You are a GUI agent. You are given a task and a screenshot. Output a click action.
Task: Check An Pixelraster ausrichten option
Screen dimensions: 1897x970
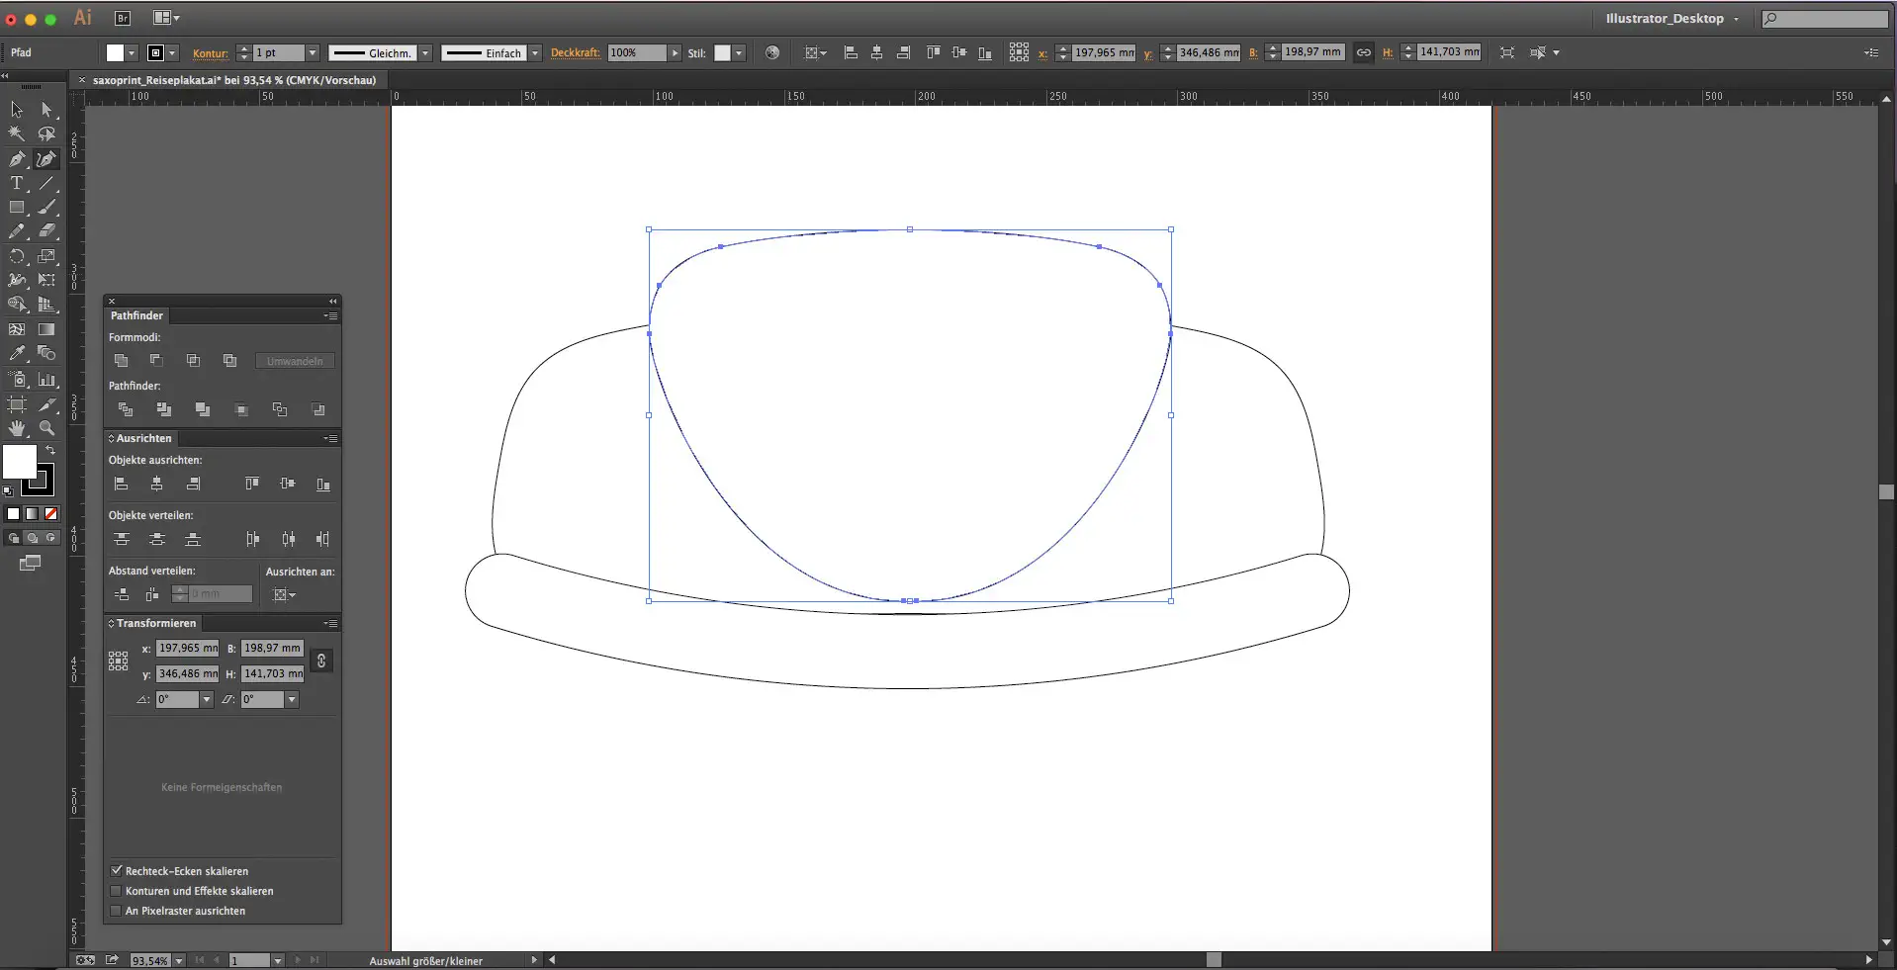coord(117,911)
